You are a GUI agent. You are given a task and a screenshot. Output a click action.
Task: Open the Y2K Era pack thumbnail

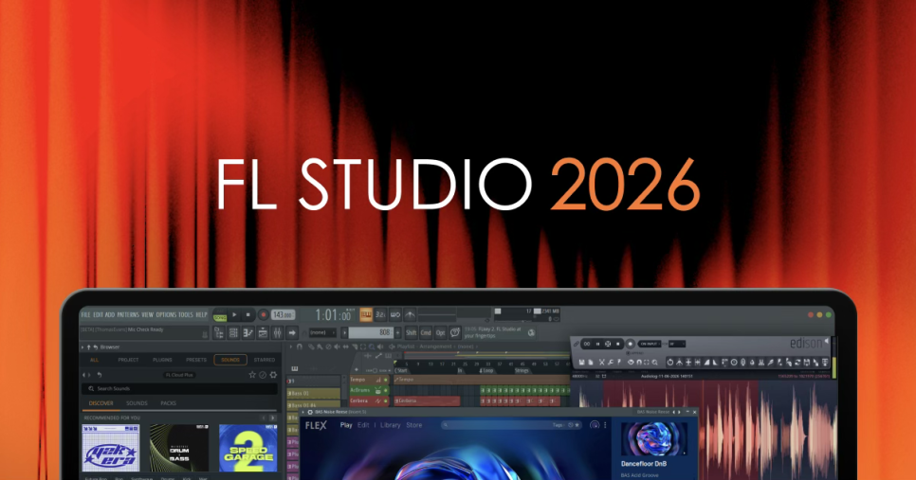111,448
